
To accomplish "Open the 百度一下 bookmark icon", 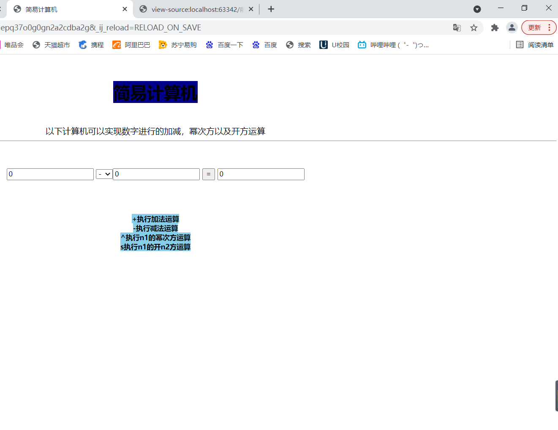I will pos(210,44).
